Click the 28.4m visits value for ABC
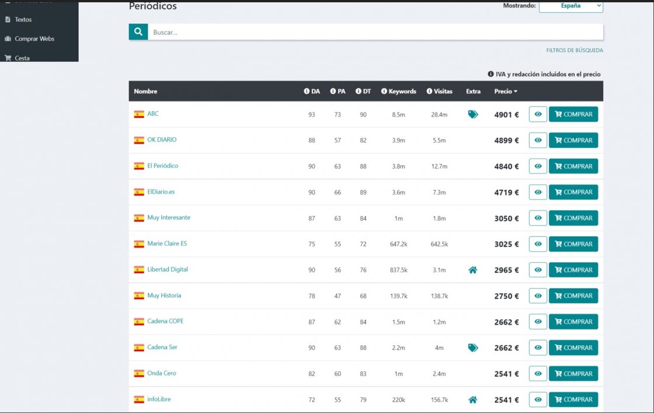Image resolution: width=654 pixels, height=413 pixels. click(x=439, y=114)
